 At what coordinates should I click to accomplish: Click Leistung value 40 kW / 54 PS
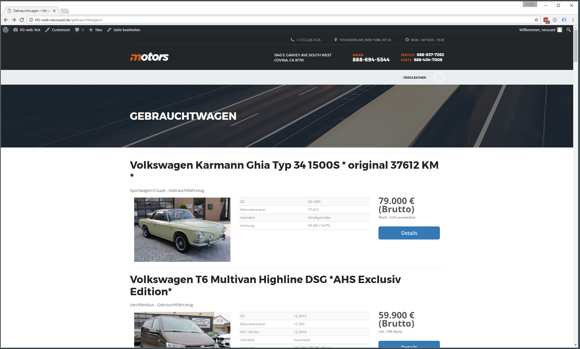click(319, 226)
